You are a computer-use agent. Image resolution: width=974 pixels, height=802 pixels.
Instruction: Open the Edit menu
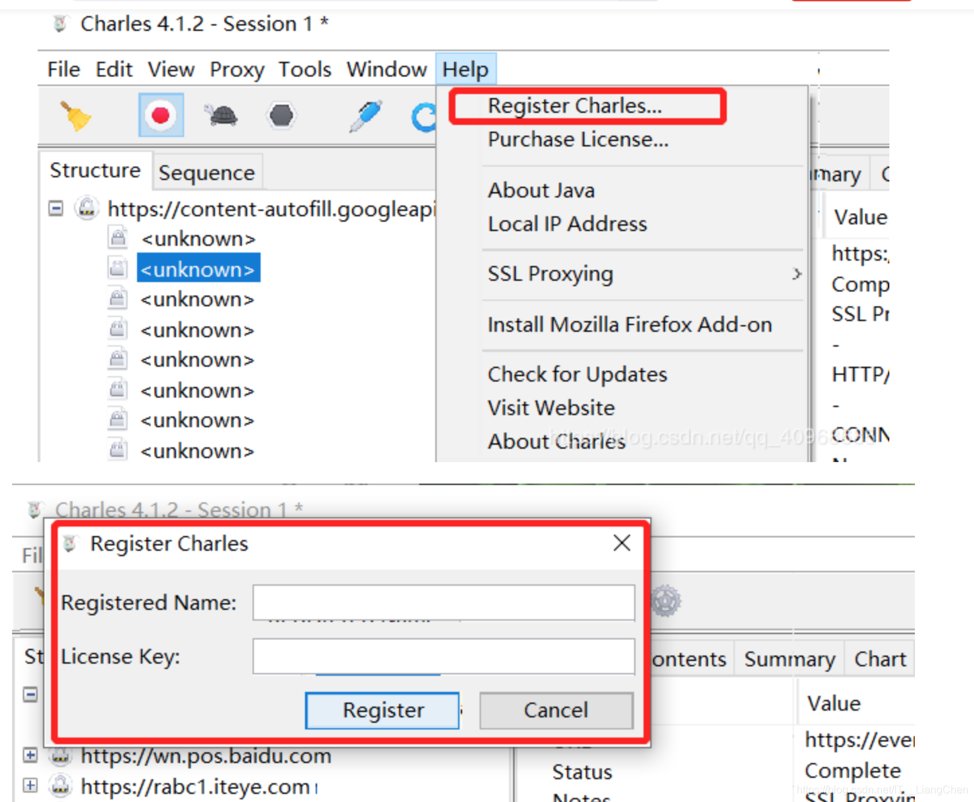point(114,69)
